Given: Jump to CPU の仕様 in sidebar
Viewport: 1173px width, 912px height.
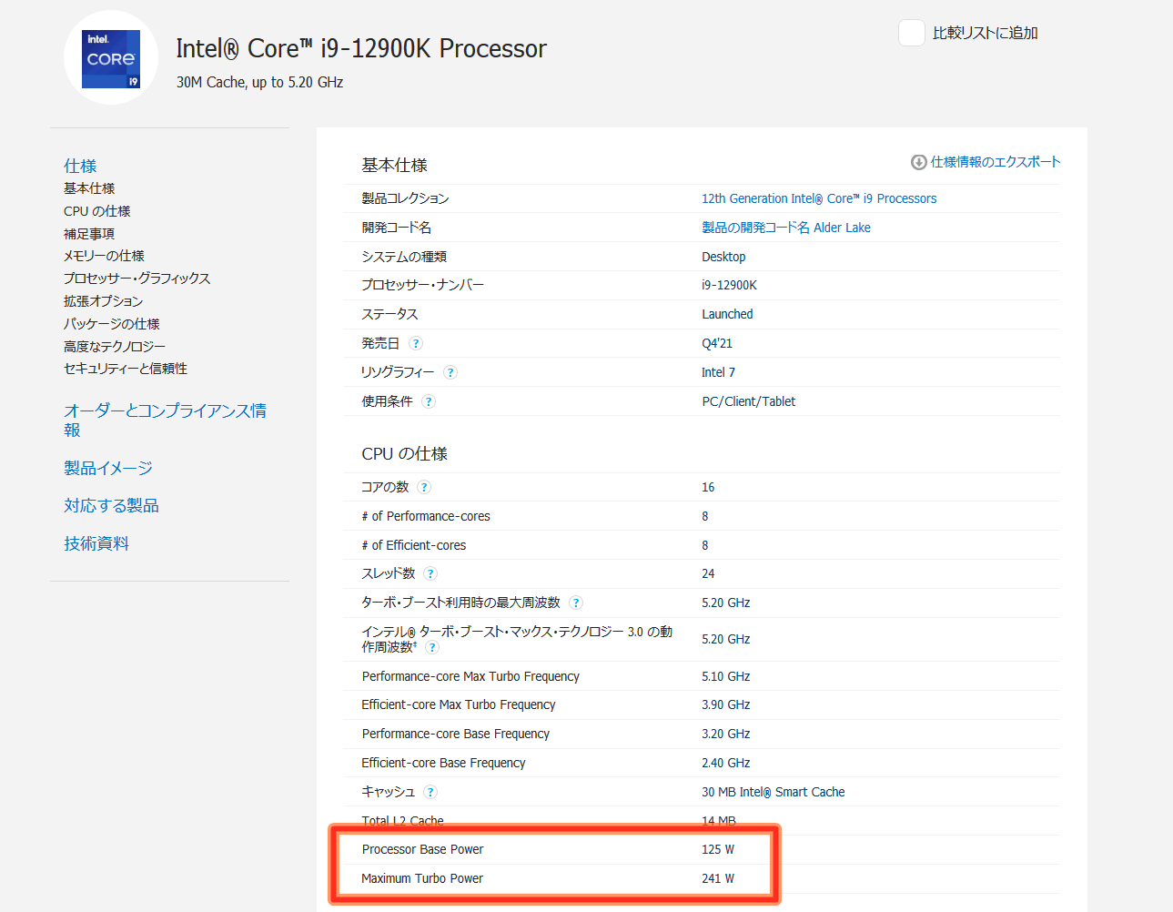Looking at the screenshot, I should (x=97, y=211).
